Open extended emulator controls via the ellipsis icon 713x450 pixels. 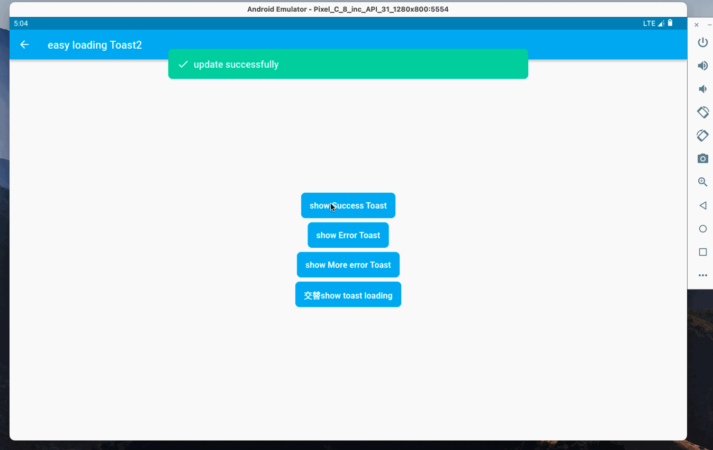point(702,275)
